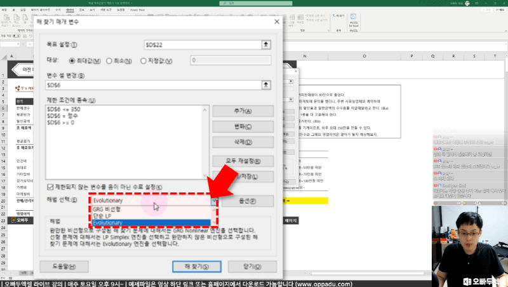Choose the 지정값 radio option
Viewport: 508px width, 287px height.
tap(144, 60)
